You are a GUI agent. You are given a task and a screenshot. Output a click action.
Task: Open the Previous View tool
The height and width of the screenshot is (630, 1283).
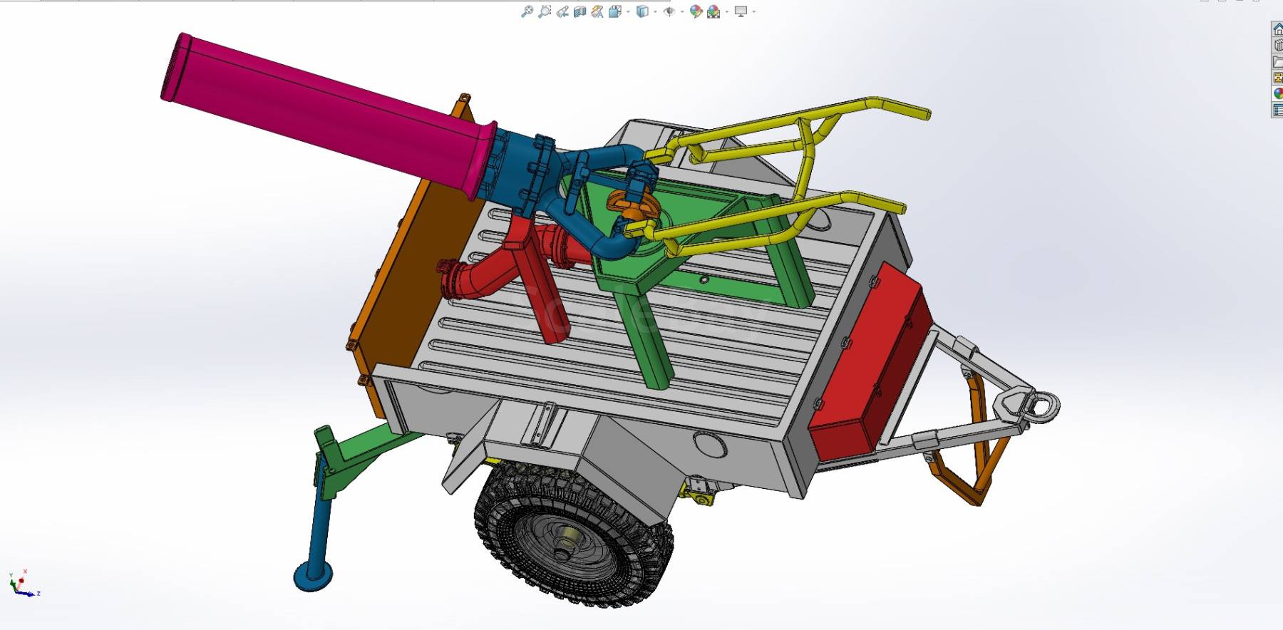tap(562, 11)
